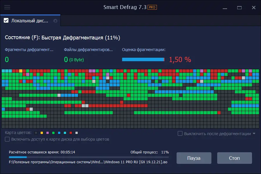Click the PRO badge in title bar
The width and height of the screenshot is (261, 174).
[x=152, y=7]
